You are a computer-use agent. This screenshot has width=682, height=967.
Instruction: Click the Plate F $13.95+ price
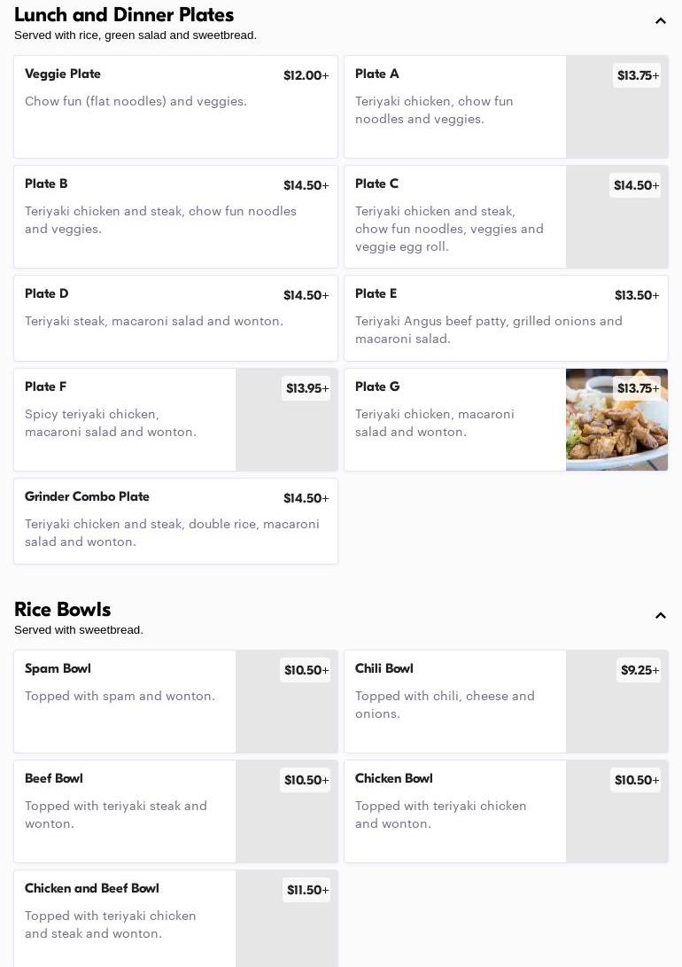[x=306, y=388]
